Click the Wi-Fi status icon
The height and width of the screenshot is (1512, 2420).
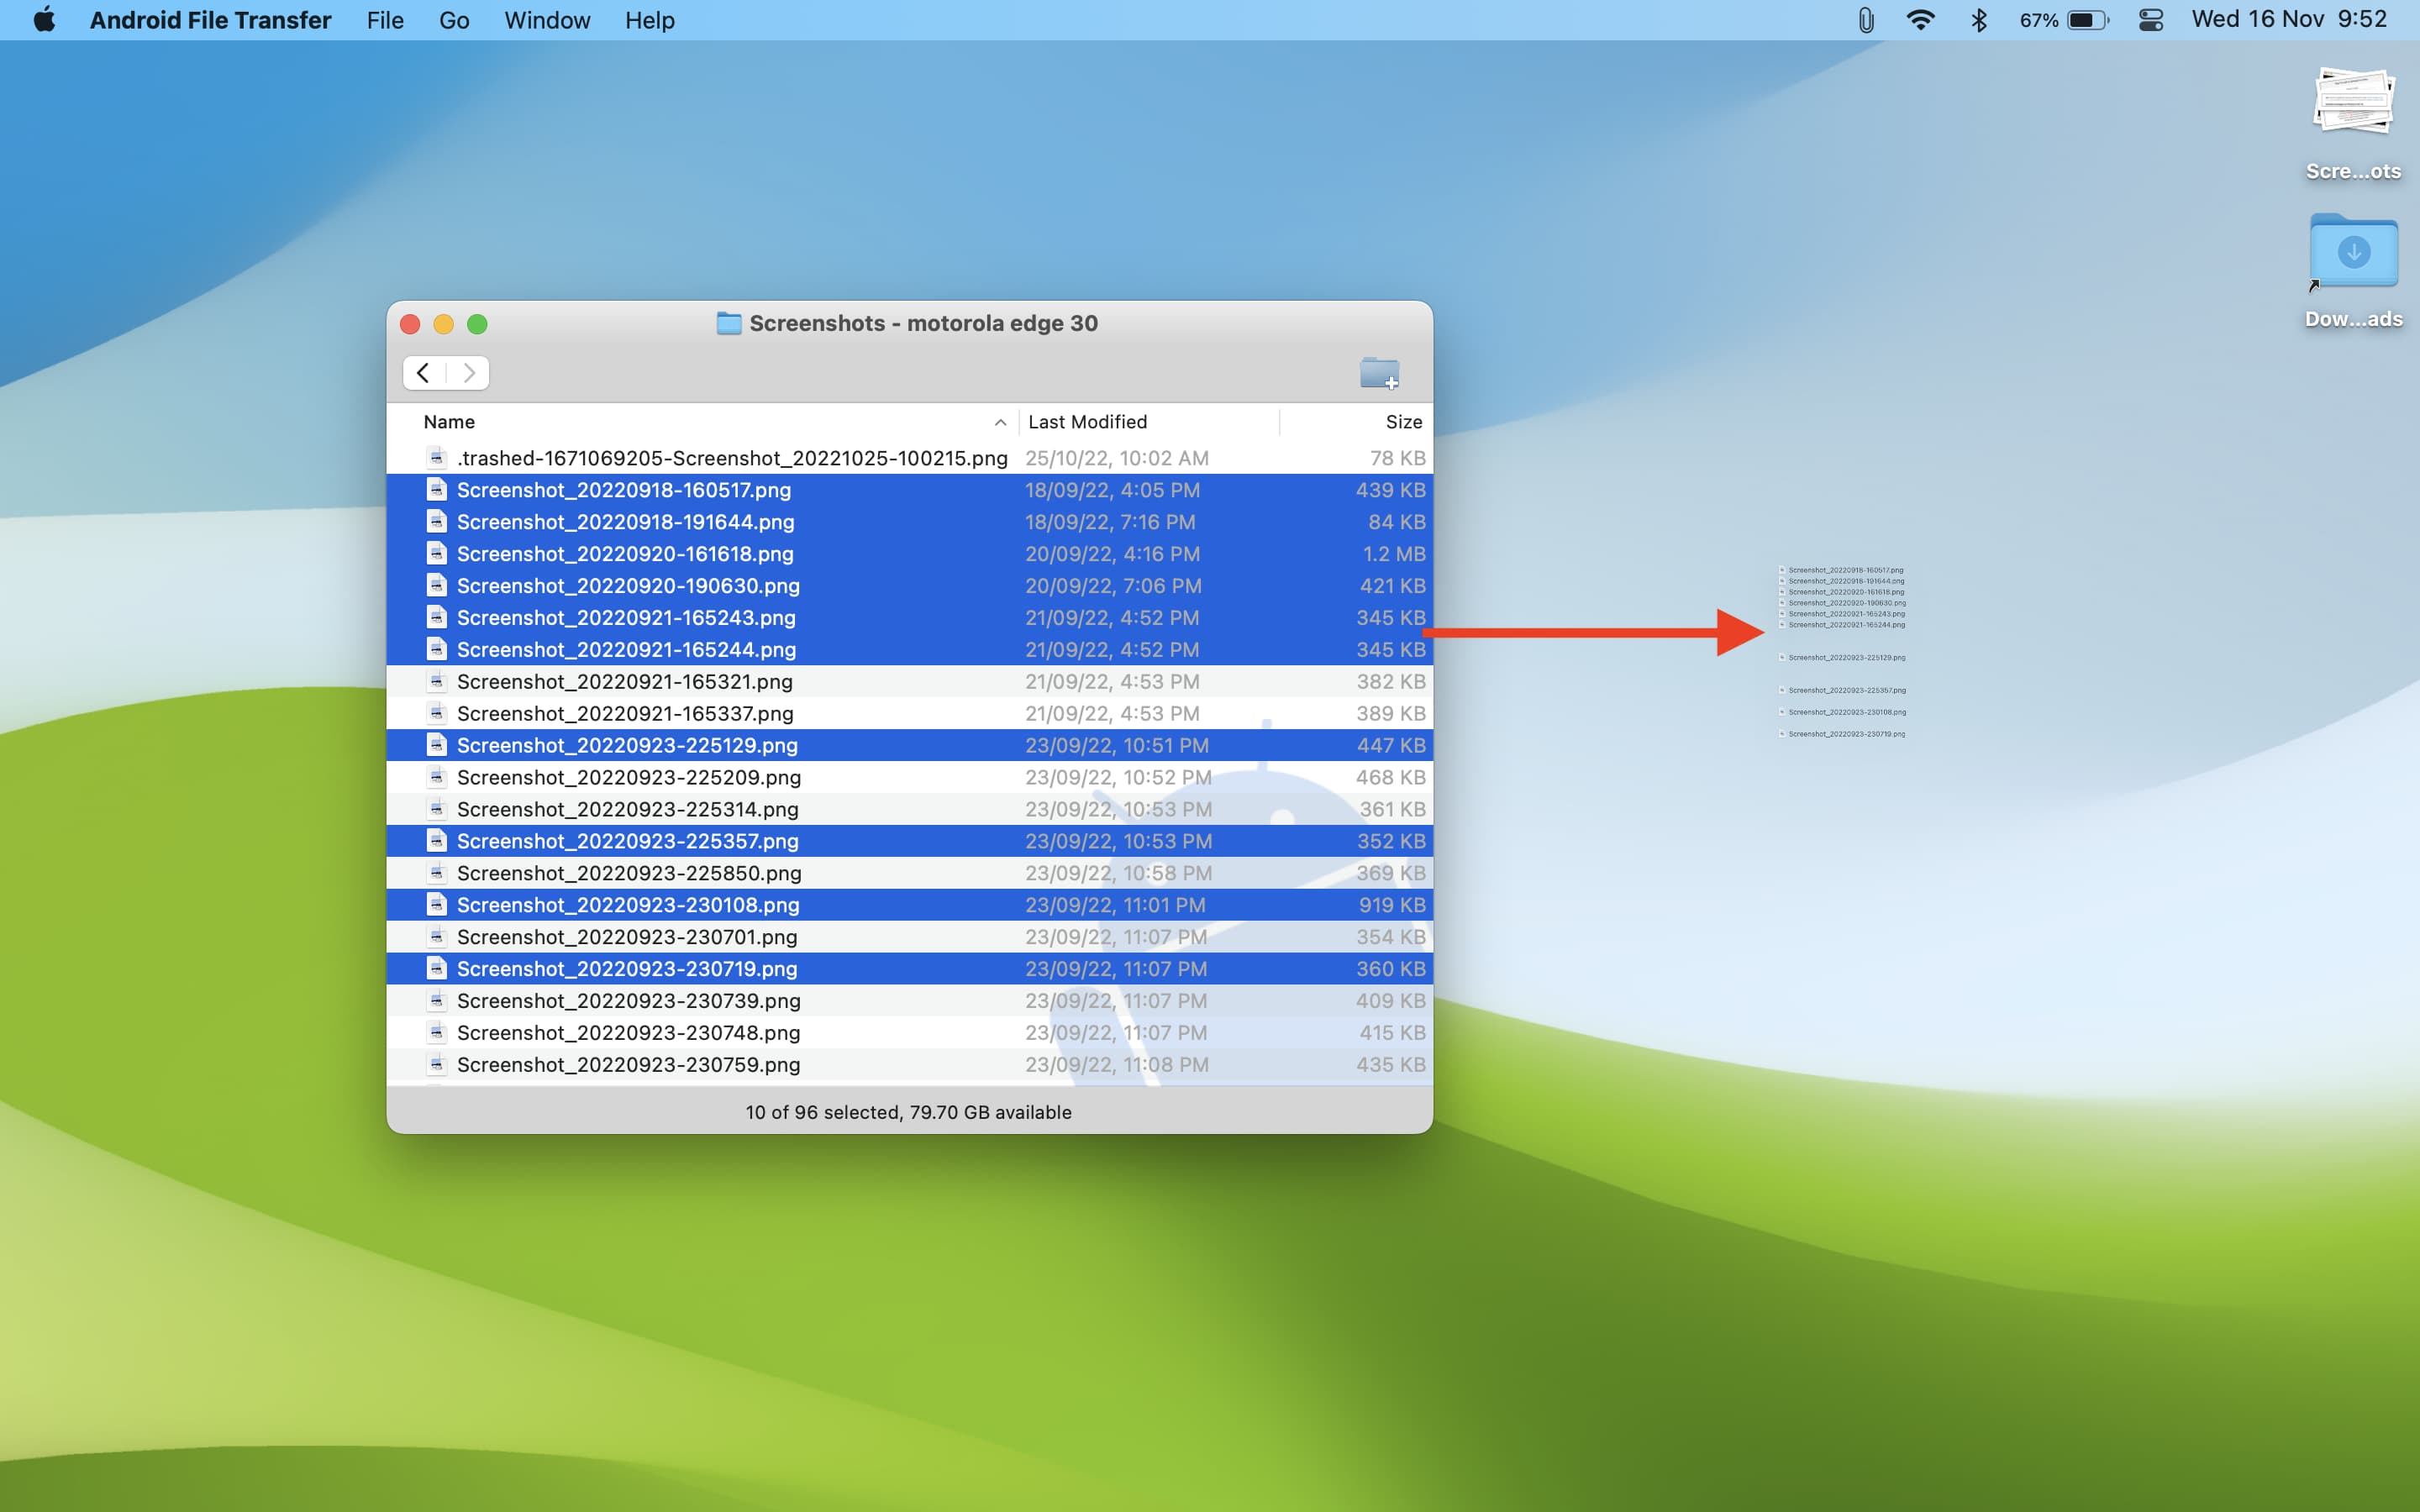[1920, 20]
